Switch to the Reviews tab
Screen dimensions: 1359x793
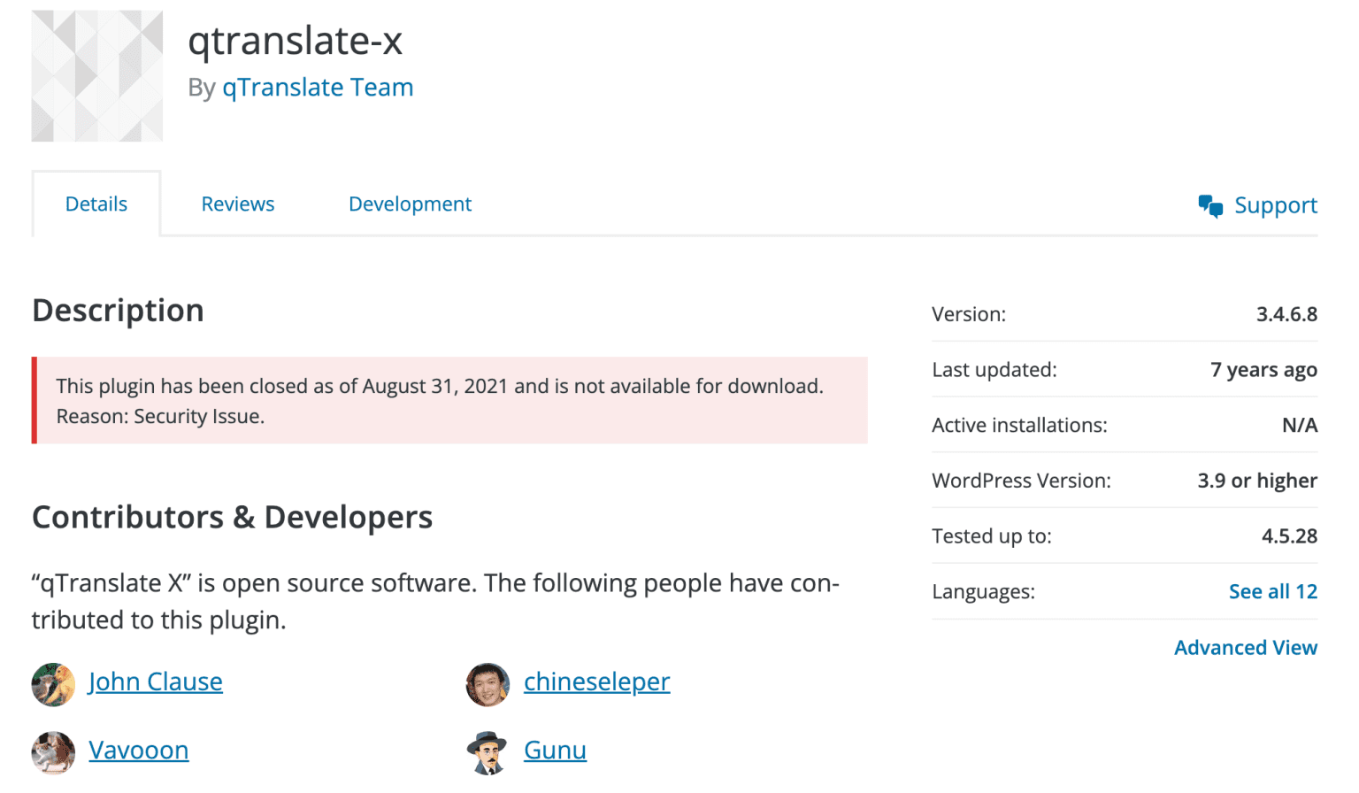coord(237,204)
